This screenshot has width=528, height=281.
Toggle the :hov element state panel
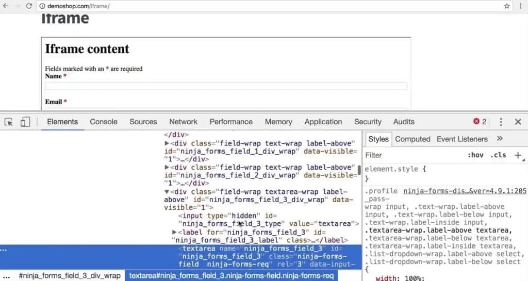pyautogui.click(x=475, y=155)
